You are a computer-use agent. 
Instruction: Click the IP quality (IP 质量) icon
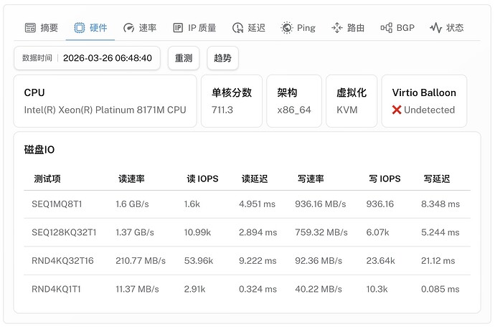pos(178,28)
